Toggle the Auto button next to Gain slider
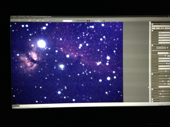The height and width of the screenshot is (127, 170). 169,56
